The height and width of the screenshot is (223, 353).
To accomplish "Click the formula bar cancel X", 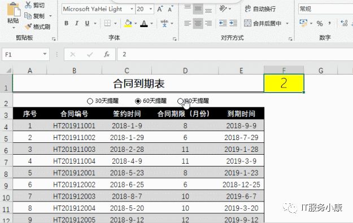I will [x=73, y=54].
